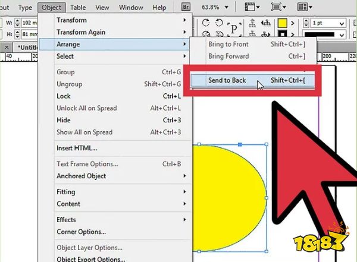357x262 pixels.
Task: Choose Send to Back in Arrange submenu
Action: tap(227, 80)
